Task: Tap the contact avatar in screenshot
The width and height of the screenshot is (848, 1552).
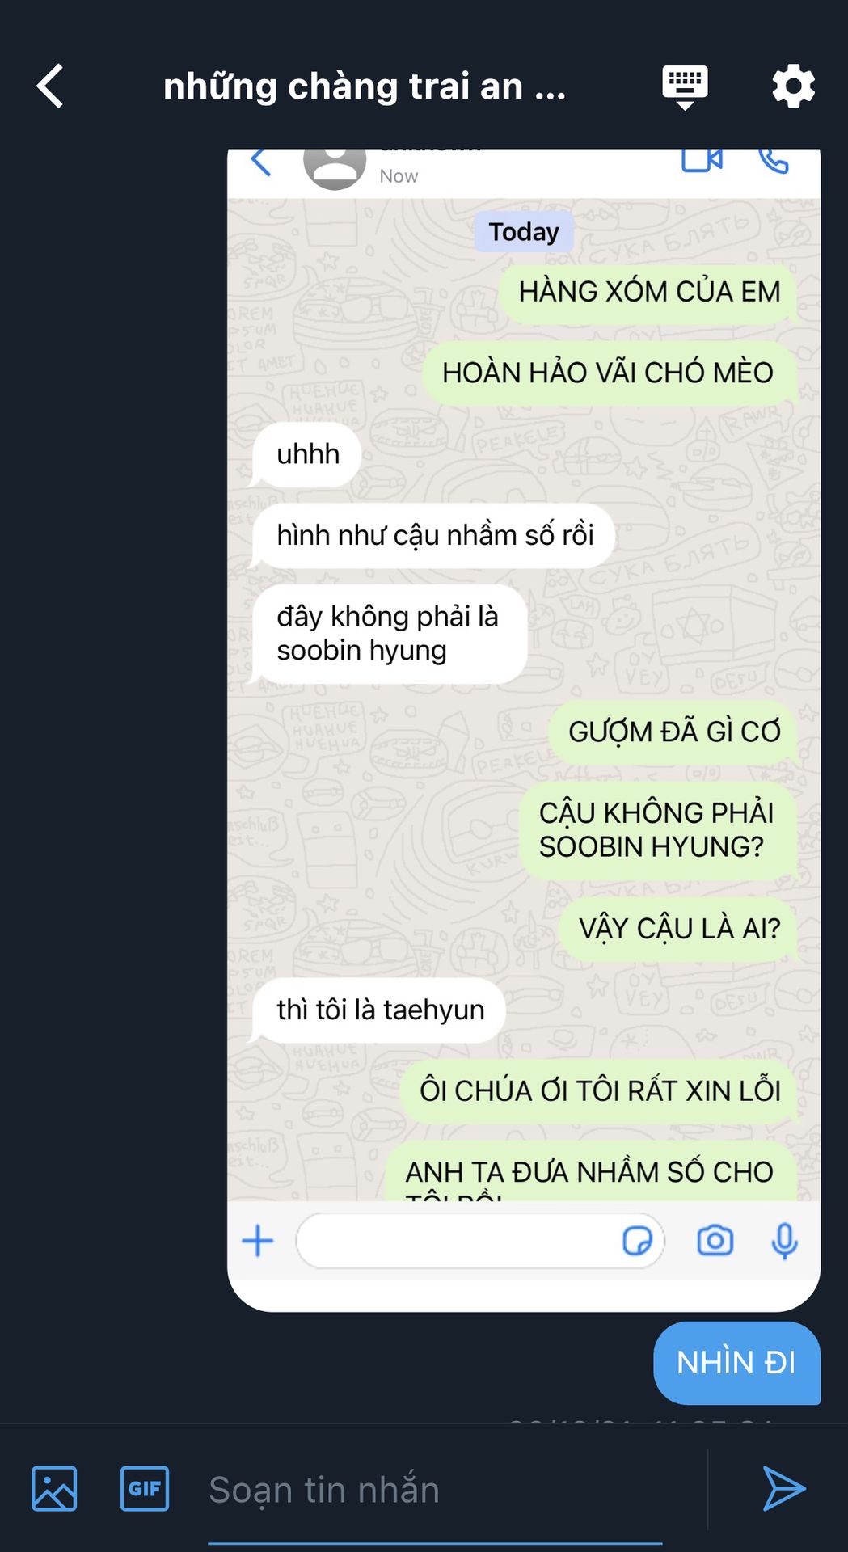Action: point(335,168)
